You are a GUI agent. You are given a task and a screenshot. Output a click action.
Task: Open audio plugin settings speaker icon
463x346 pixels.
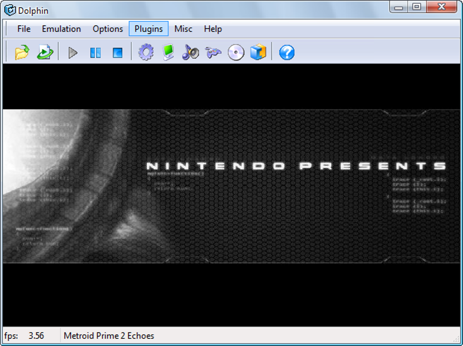191,52
